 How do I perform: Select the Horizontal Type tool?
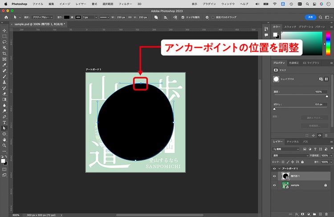(x=4, y=123)
